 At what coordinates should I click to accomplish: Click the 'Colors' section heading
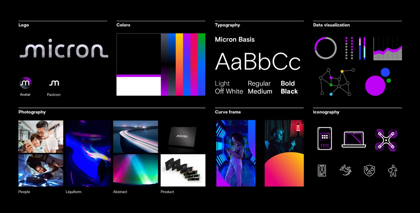tap(123, 25)
